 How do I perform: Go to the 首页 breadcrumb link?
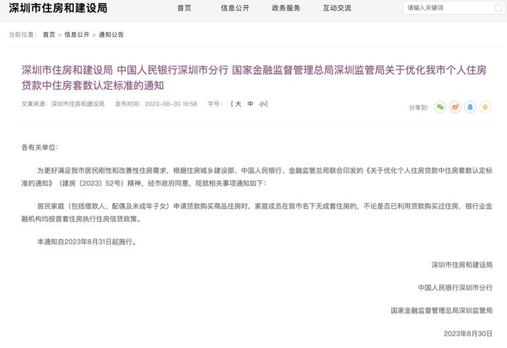(49, 35)
